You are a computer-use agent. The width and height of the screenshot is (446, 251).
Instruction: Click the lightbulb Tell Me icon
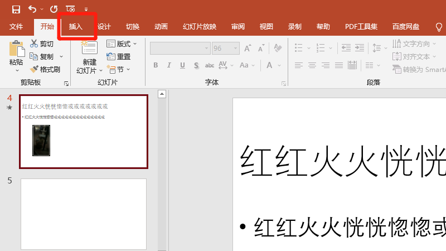(x=439, y=27)
